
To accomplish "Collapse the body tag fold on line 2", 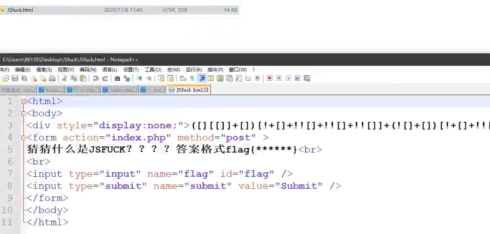I will [x=23, y=114].
